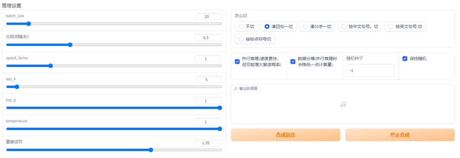Click the speed_factor slider handle
The width and height of the screenshot is (460, 158).
point(50,66)
